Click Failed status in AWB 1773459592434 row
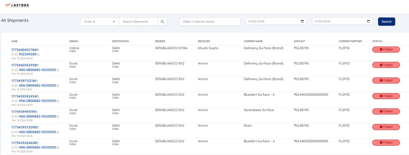The image size is (409, 155). pyautogui.click(x=386, y=96)
